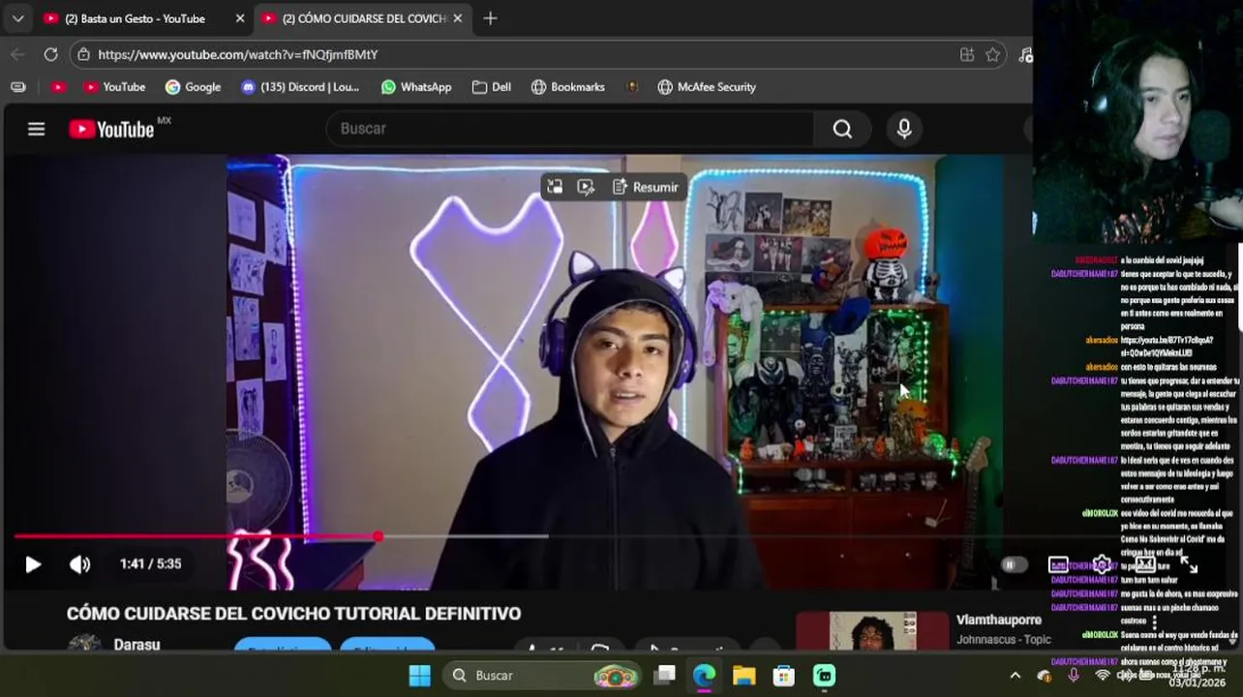Open options menu for Vlamthauporre video

point(1154,622)
